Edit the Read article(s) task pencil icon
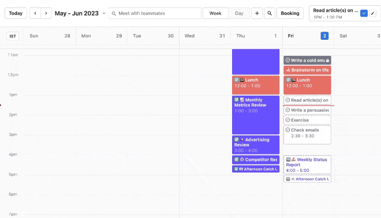The image size is (381, 218). [x=372, y=13]
